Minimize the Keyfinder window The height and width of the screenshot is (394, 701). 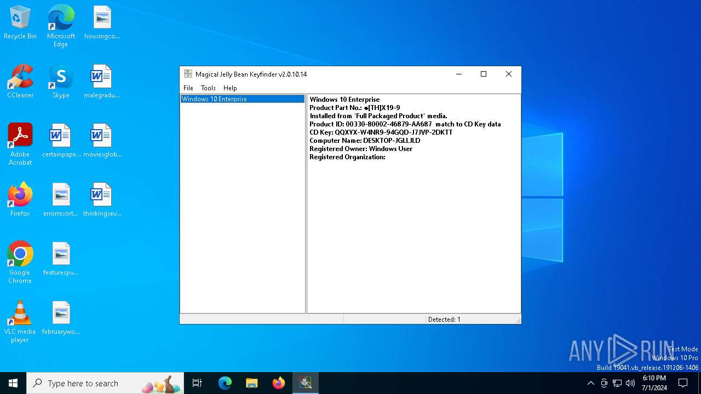coord(459,74)
